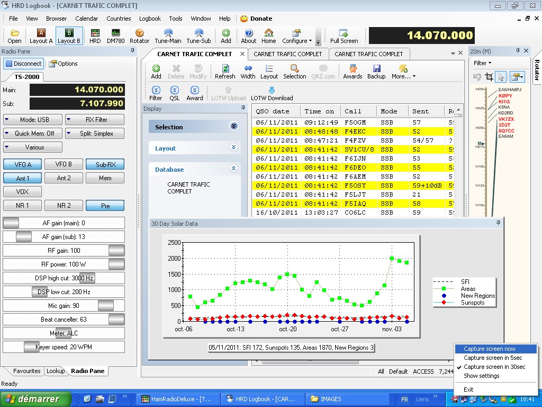Screen dimensions: 542x407
Task: Select the crop tool in 20m pane
Action: (x=489, y=76)
